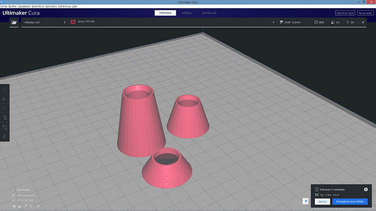Viewport: 376px width, 211px height.
Task: Expand the Generic TPU 95A material panel
Action: pos(172,22)
